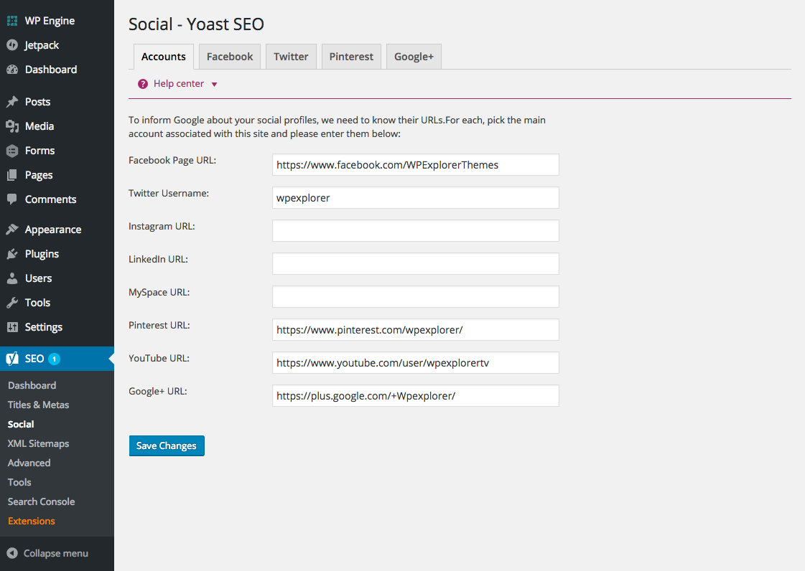Open the Plugins menu label
This screenshot has width=805, height=571.
pos(42,254)
